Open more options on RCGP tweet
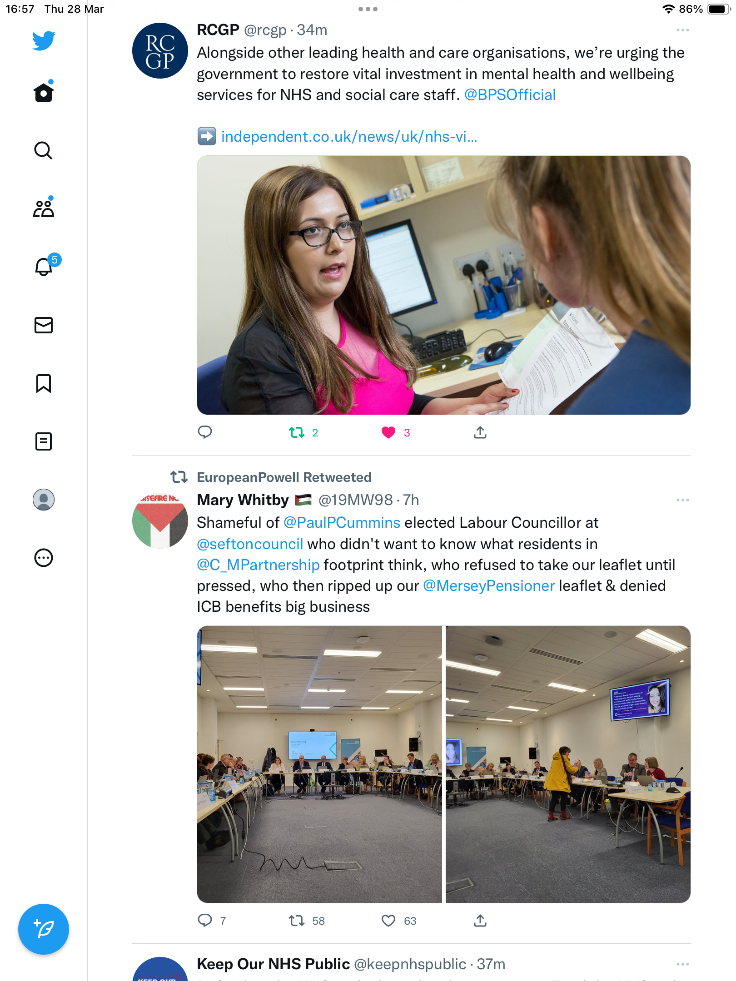Screen dimensions: 736x981 [x=682, y=30]
